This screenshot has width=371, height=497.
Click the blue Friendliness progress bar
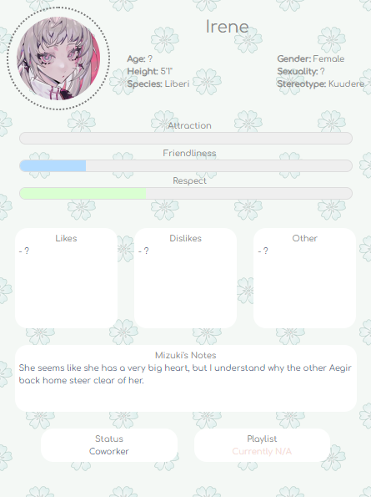click(x=186, y=165)
